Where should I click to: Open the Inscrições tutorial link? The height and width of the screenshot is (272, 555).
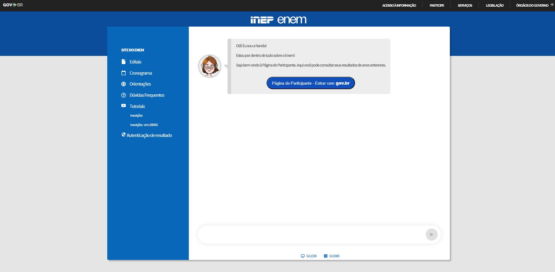pyautogui.click(x=136, y=115)
